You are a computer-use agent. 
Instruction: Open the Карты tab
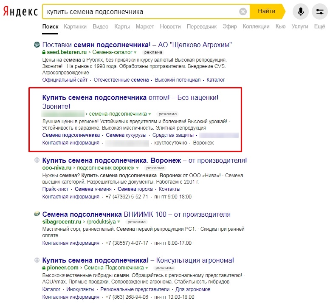coord(122,26)
